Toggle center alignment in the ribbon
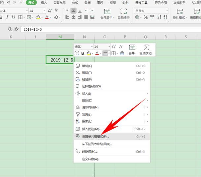 74,11
